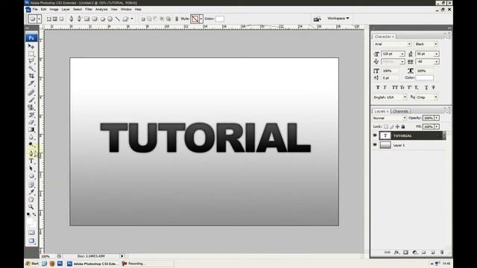Hide the TUTORIAL text layer
This screenshot has width=477, height=268.
[375, 135]
